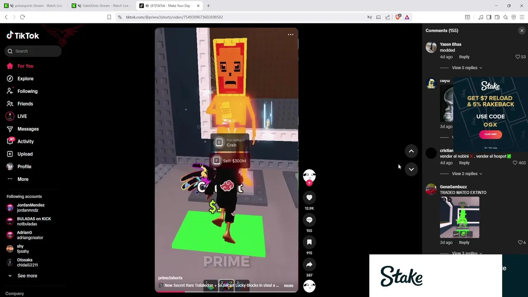Open shy fpsshy followed account
The height and width of the screenshot is (297, 528).
(23, 249)
